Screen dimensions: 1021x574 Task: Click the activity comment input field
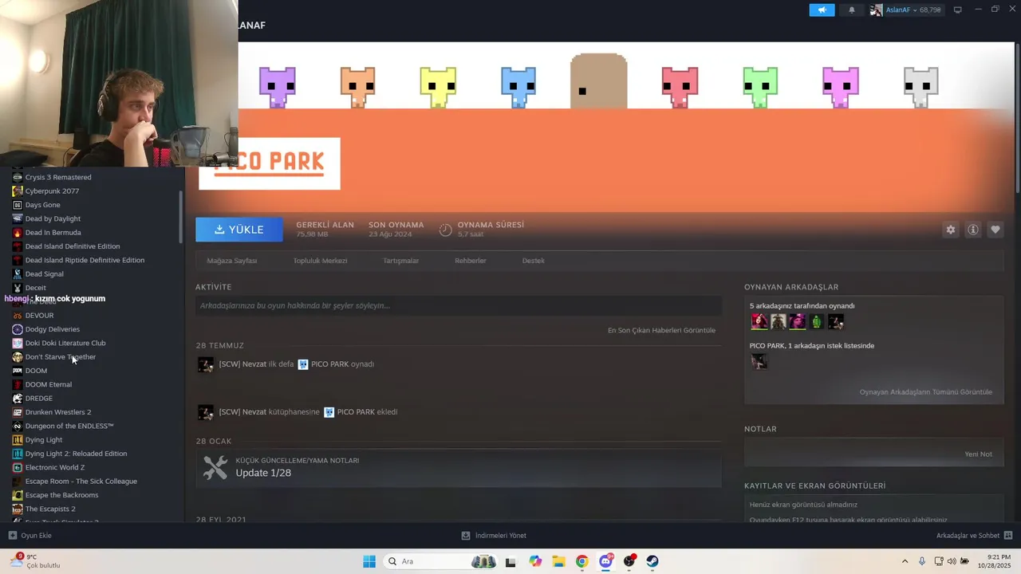pyautogui.click(x=459, y=305)
